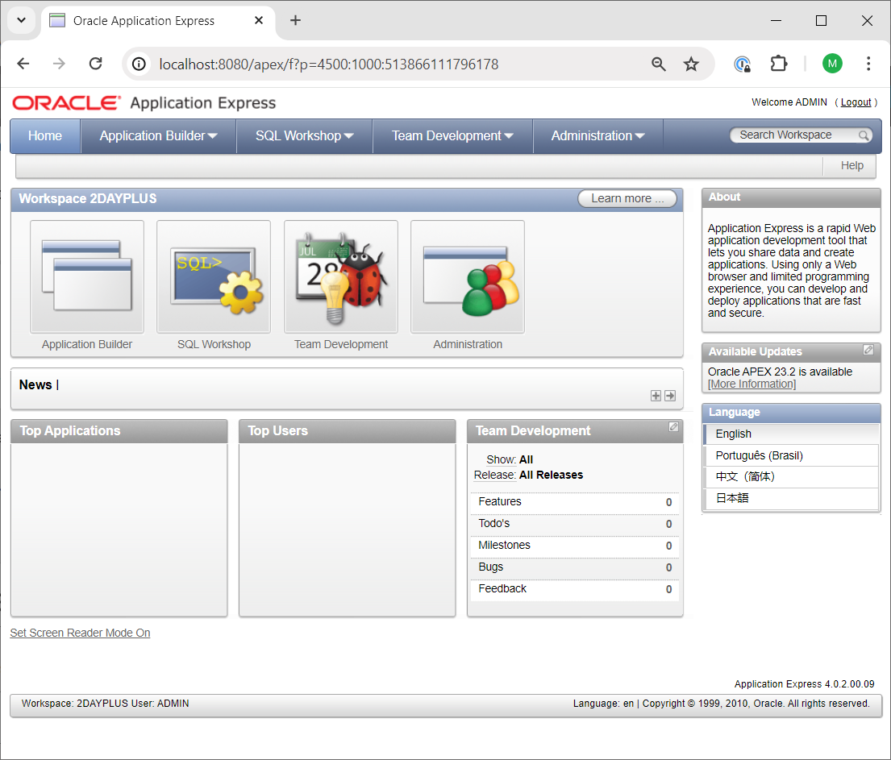891x760 pixels.
Task: Click the Top Applications panel header
Action: tap(119, 431)
